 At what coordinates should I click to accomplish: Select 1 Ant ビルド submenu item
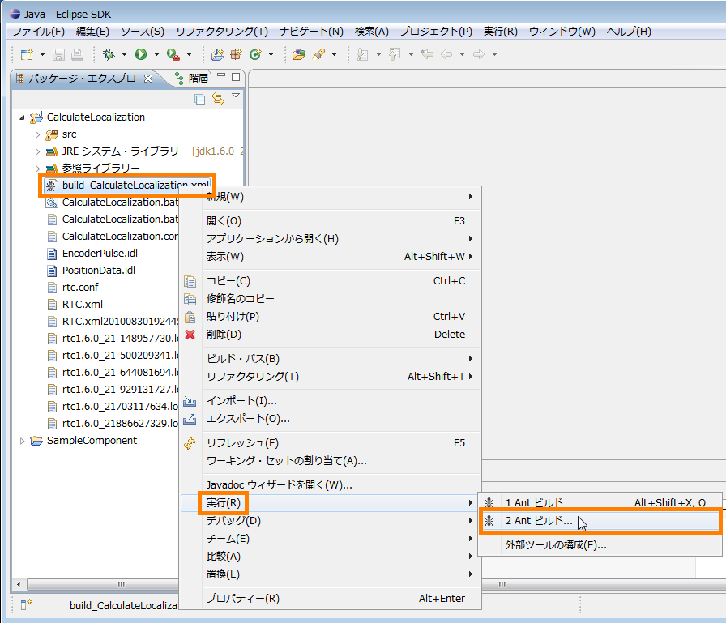coord(600,502)
